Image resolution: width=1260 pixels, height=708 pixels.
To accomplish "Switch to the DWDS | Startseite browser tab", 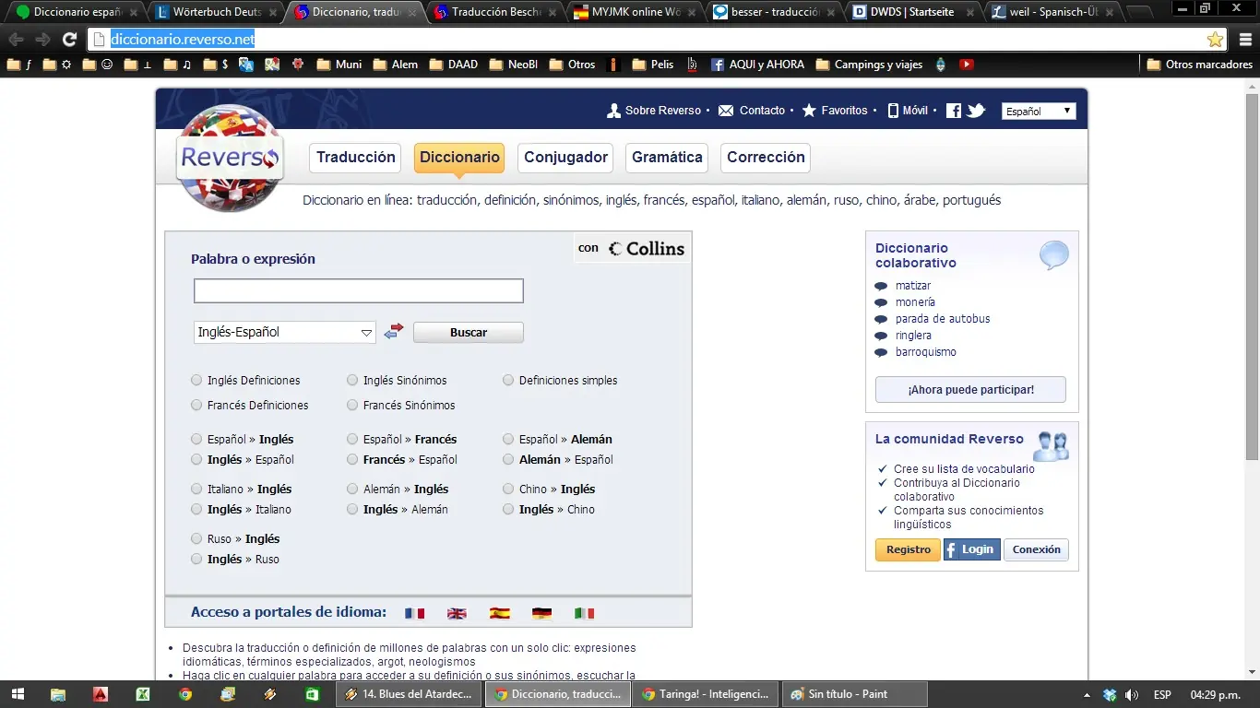I will pos(913,13).
